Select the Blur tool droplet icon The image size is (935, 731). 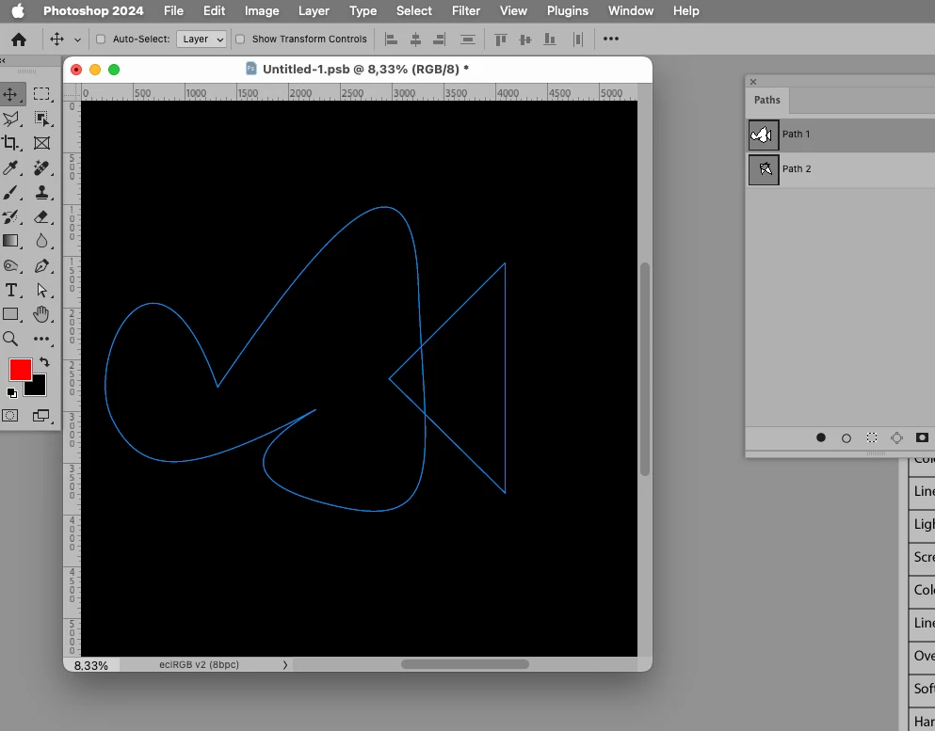pos(41,241)
